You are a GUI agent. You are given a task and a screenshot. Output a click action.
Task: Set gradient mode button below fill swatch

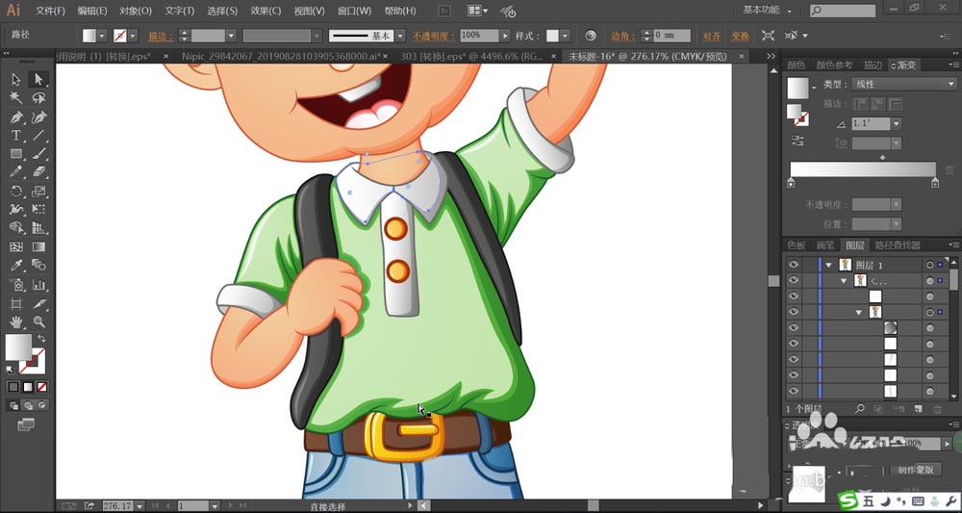[28, 387]
